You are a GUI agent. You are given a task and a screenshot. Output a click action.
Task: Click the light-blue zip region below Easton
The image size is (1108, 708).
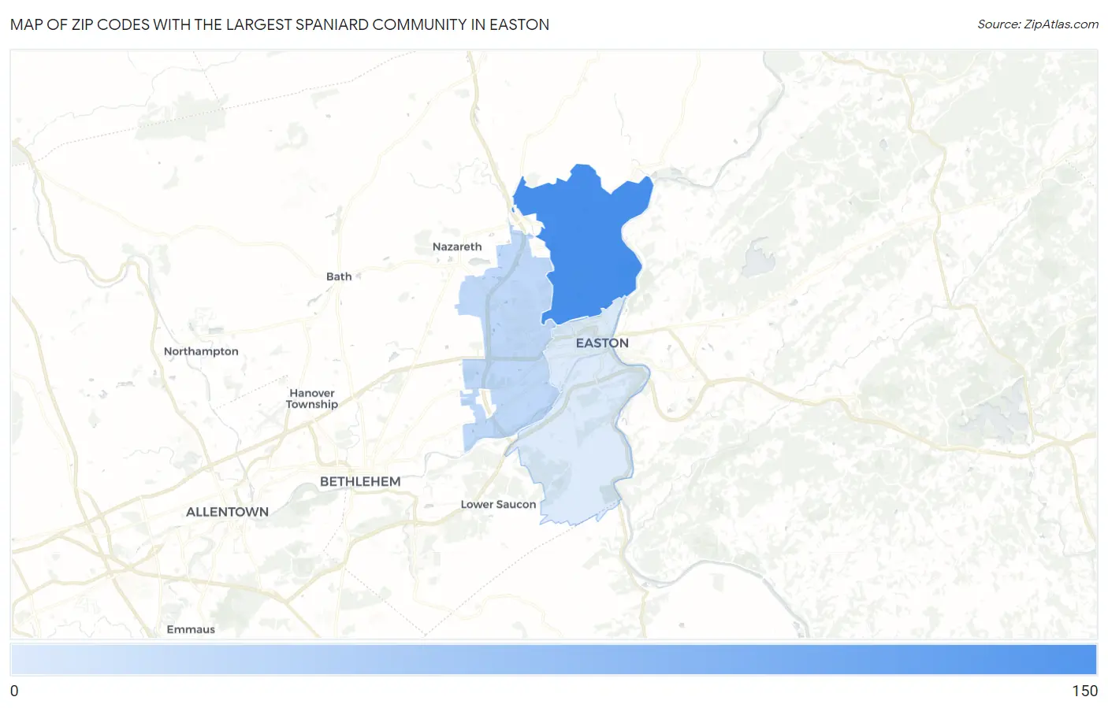[x=579, y=441]
